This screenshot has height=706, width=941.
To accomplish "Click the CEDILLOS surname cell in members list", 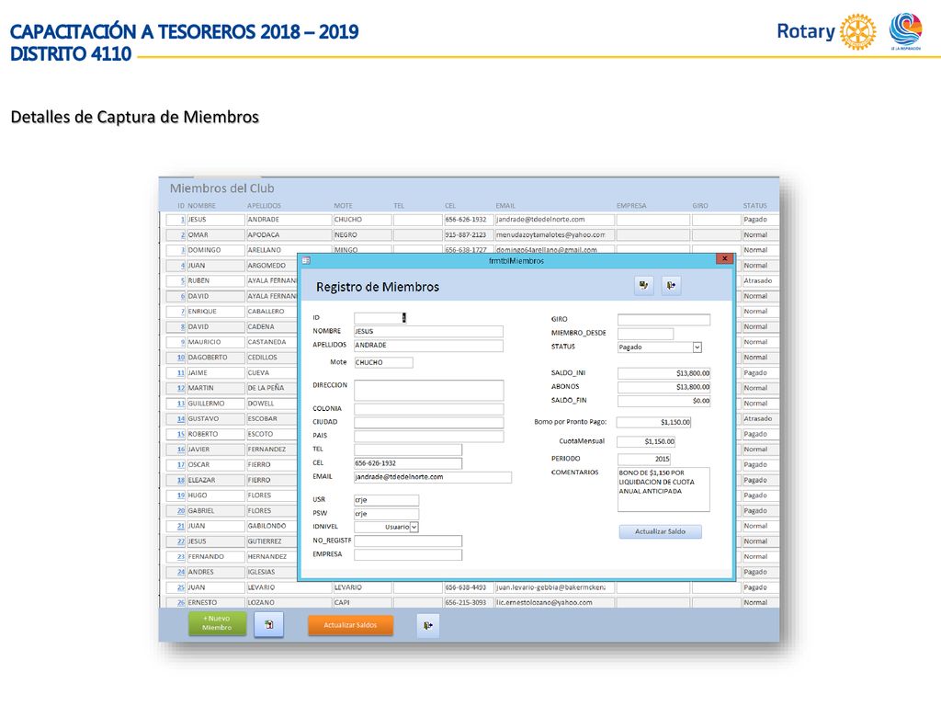I will 272,358.
